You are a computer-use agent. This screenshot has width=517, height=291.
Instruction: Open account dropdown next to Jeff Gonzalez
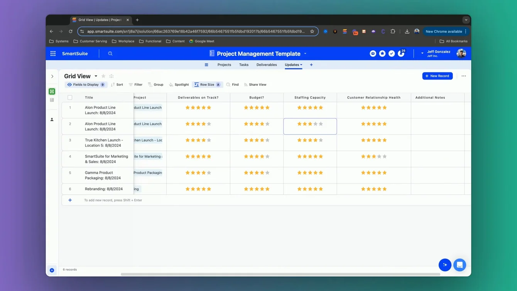coord(422,54)
